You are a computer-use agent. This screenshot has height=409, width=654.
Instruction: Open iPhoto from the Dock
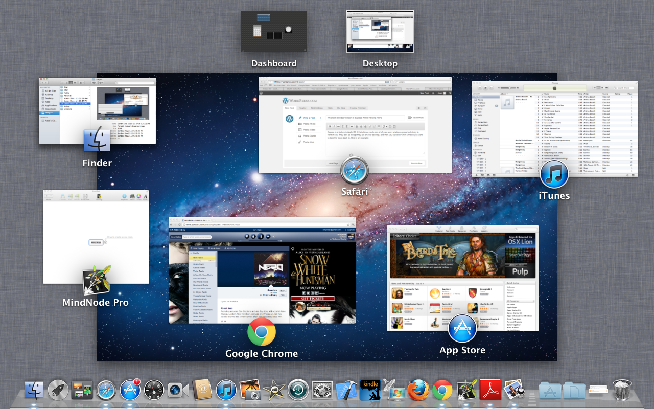250,391
